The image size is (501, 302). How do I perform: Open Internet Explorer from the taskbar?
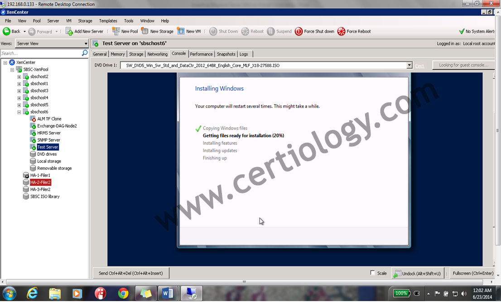[x=32, y=293]
